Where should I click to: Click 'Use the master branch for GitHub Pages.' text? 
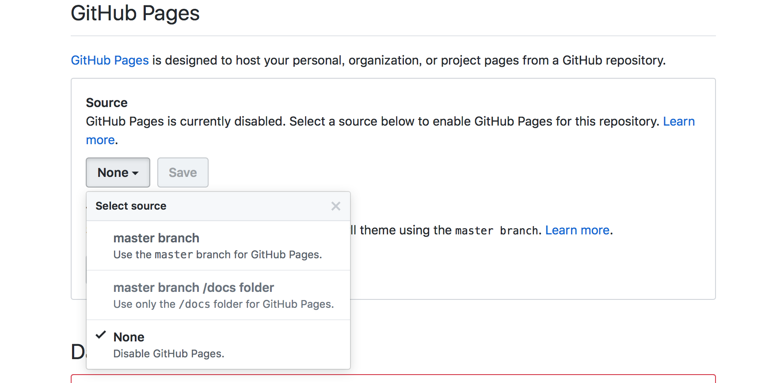[x=218, y=255]
